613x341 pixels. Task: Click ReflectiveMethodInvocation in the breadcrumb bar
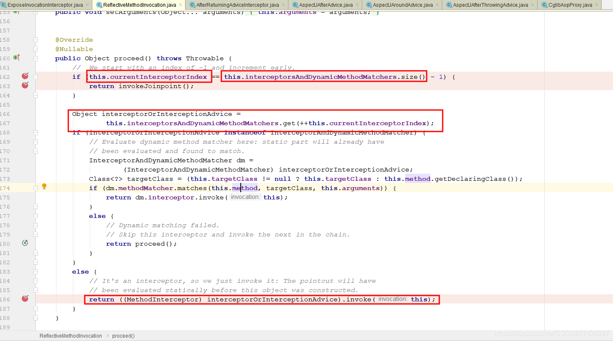tap(71, 336)
